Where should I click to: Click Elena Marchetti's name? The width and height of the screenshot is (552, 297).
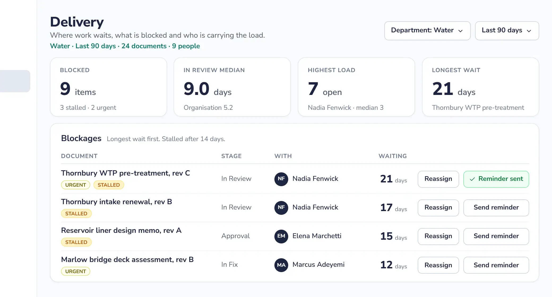point(317,236)
